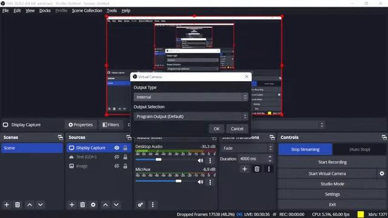Pop out the Sources dock

129,137
